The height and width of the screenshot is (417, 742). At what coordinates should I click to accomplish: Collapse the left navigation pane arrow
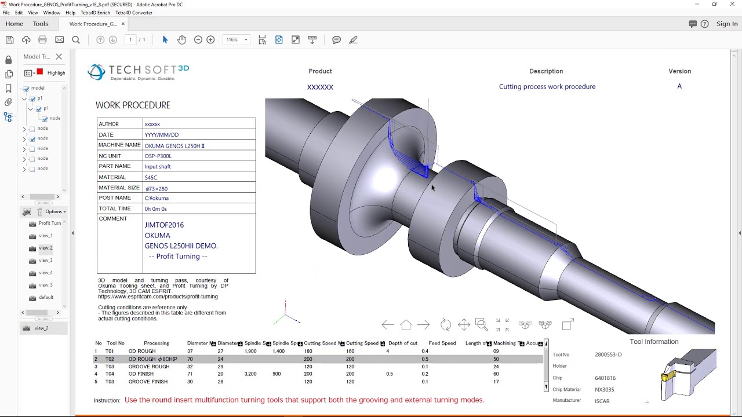click(x=72, y=233)
